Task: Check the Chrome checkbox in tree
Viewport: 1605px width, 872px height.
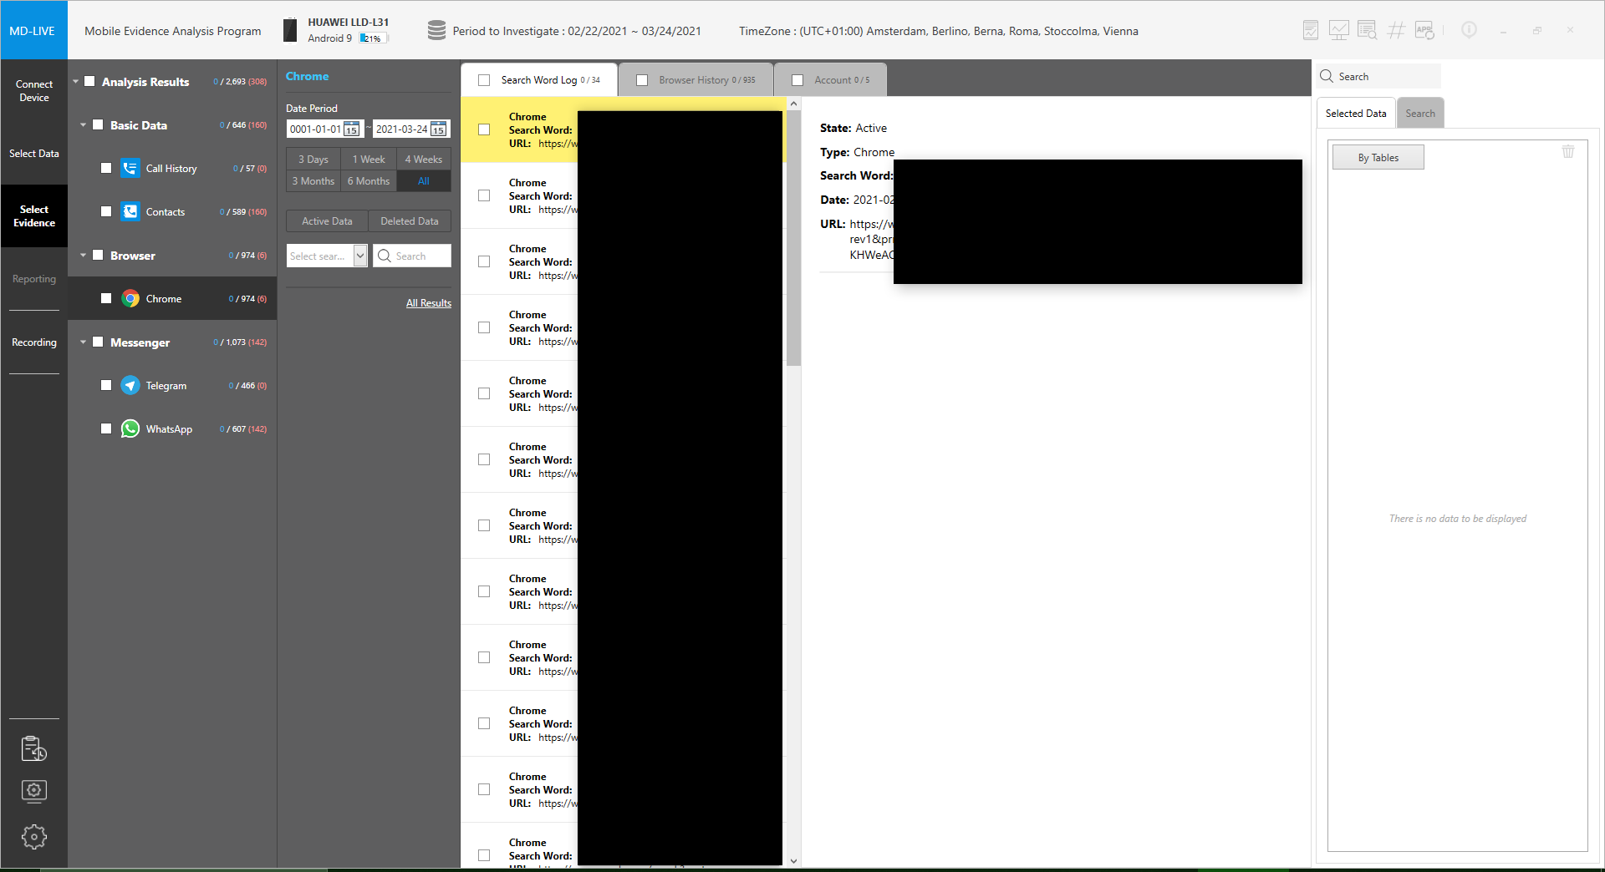Action: coord(106,299)
